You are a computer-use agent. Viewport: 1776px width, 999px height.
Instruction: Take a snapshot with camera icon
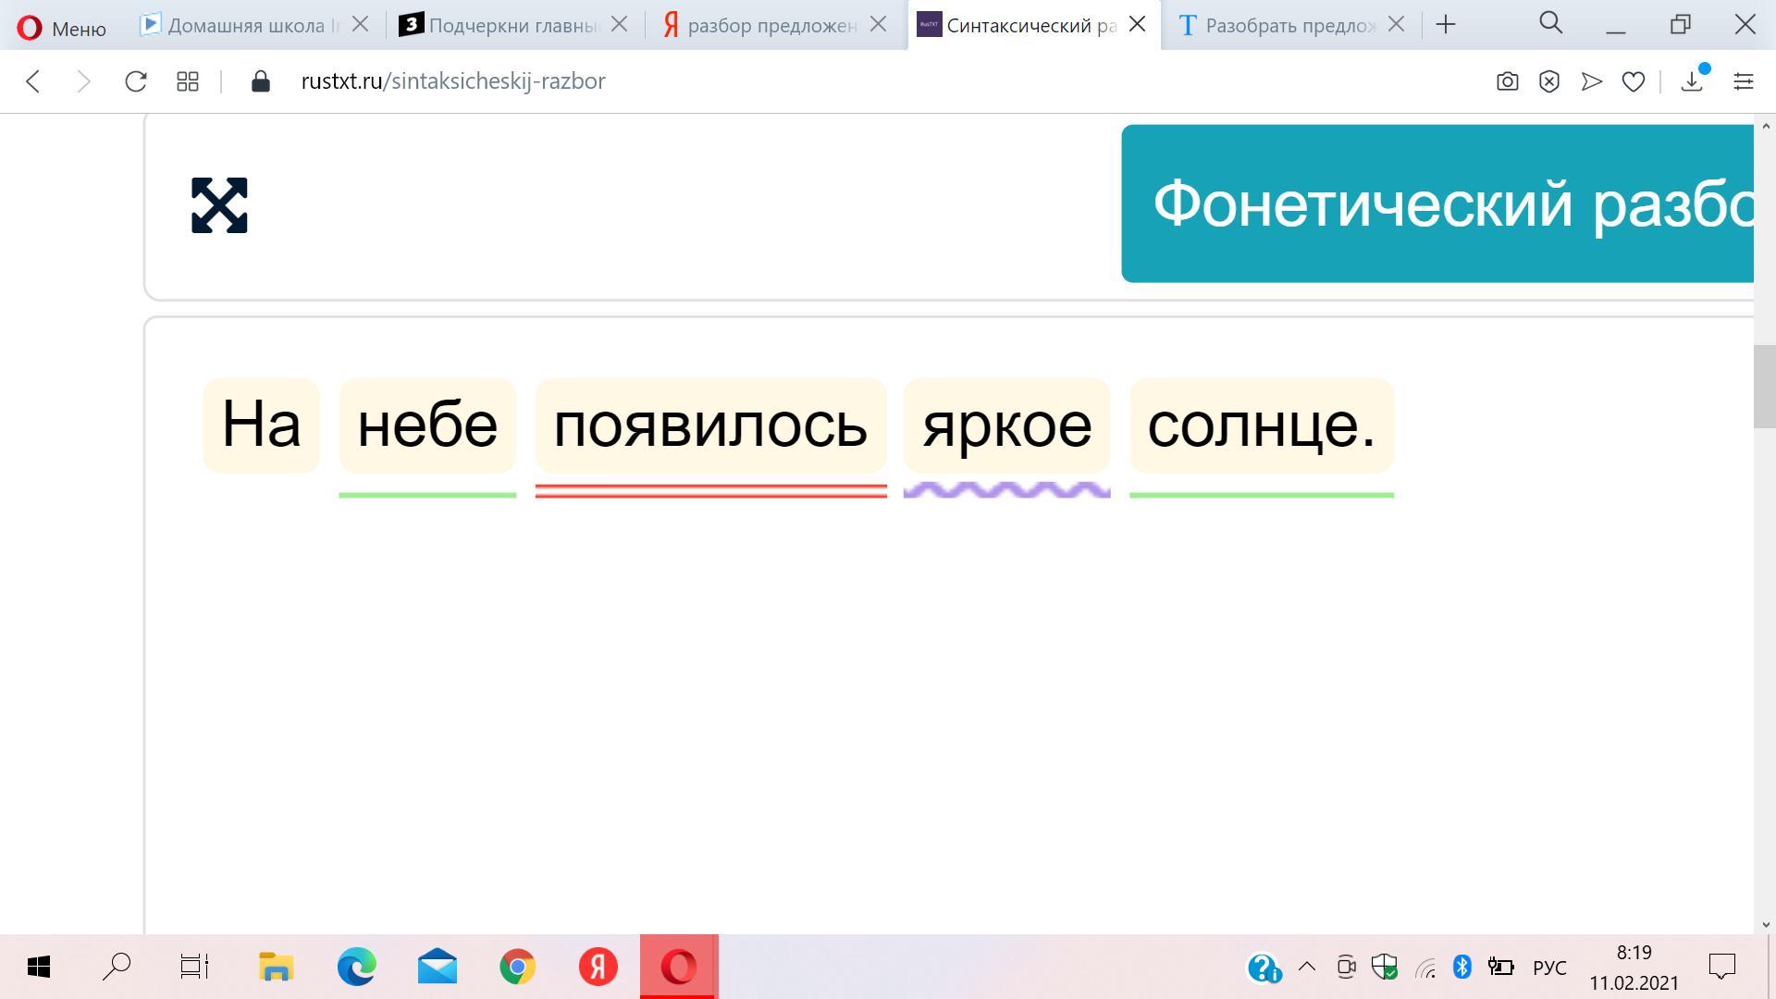pos(1508,81)
